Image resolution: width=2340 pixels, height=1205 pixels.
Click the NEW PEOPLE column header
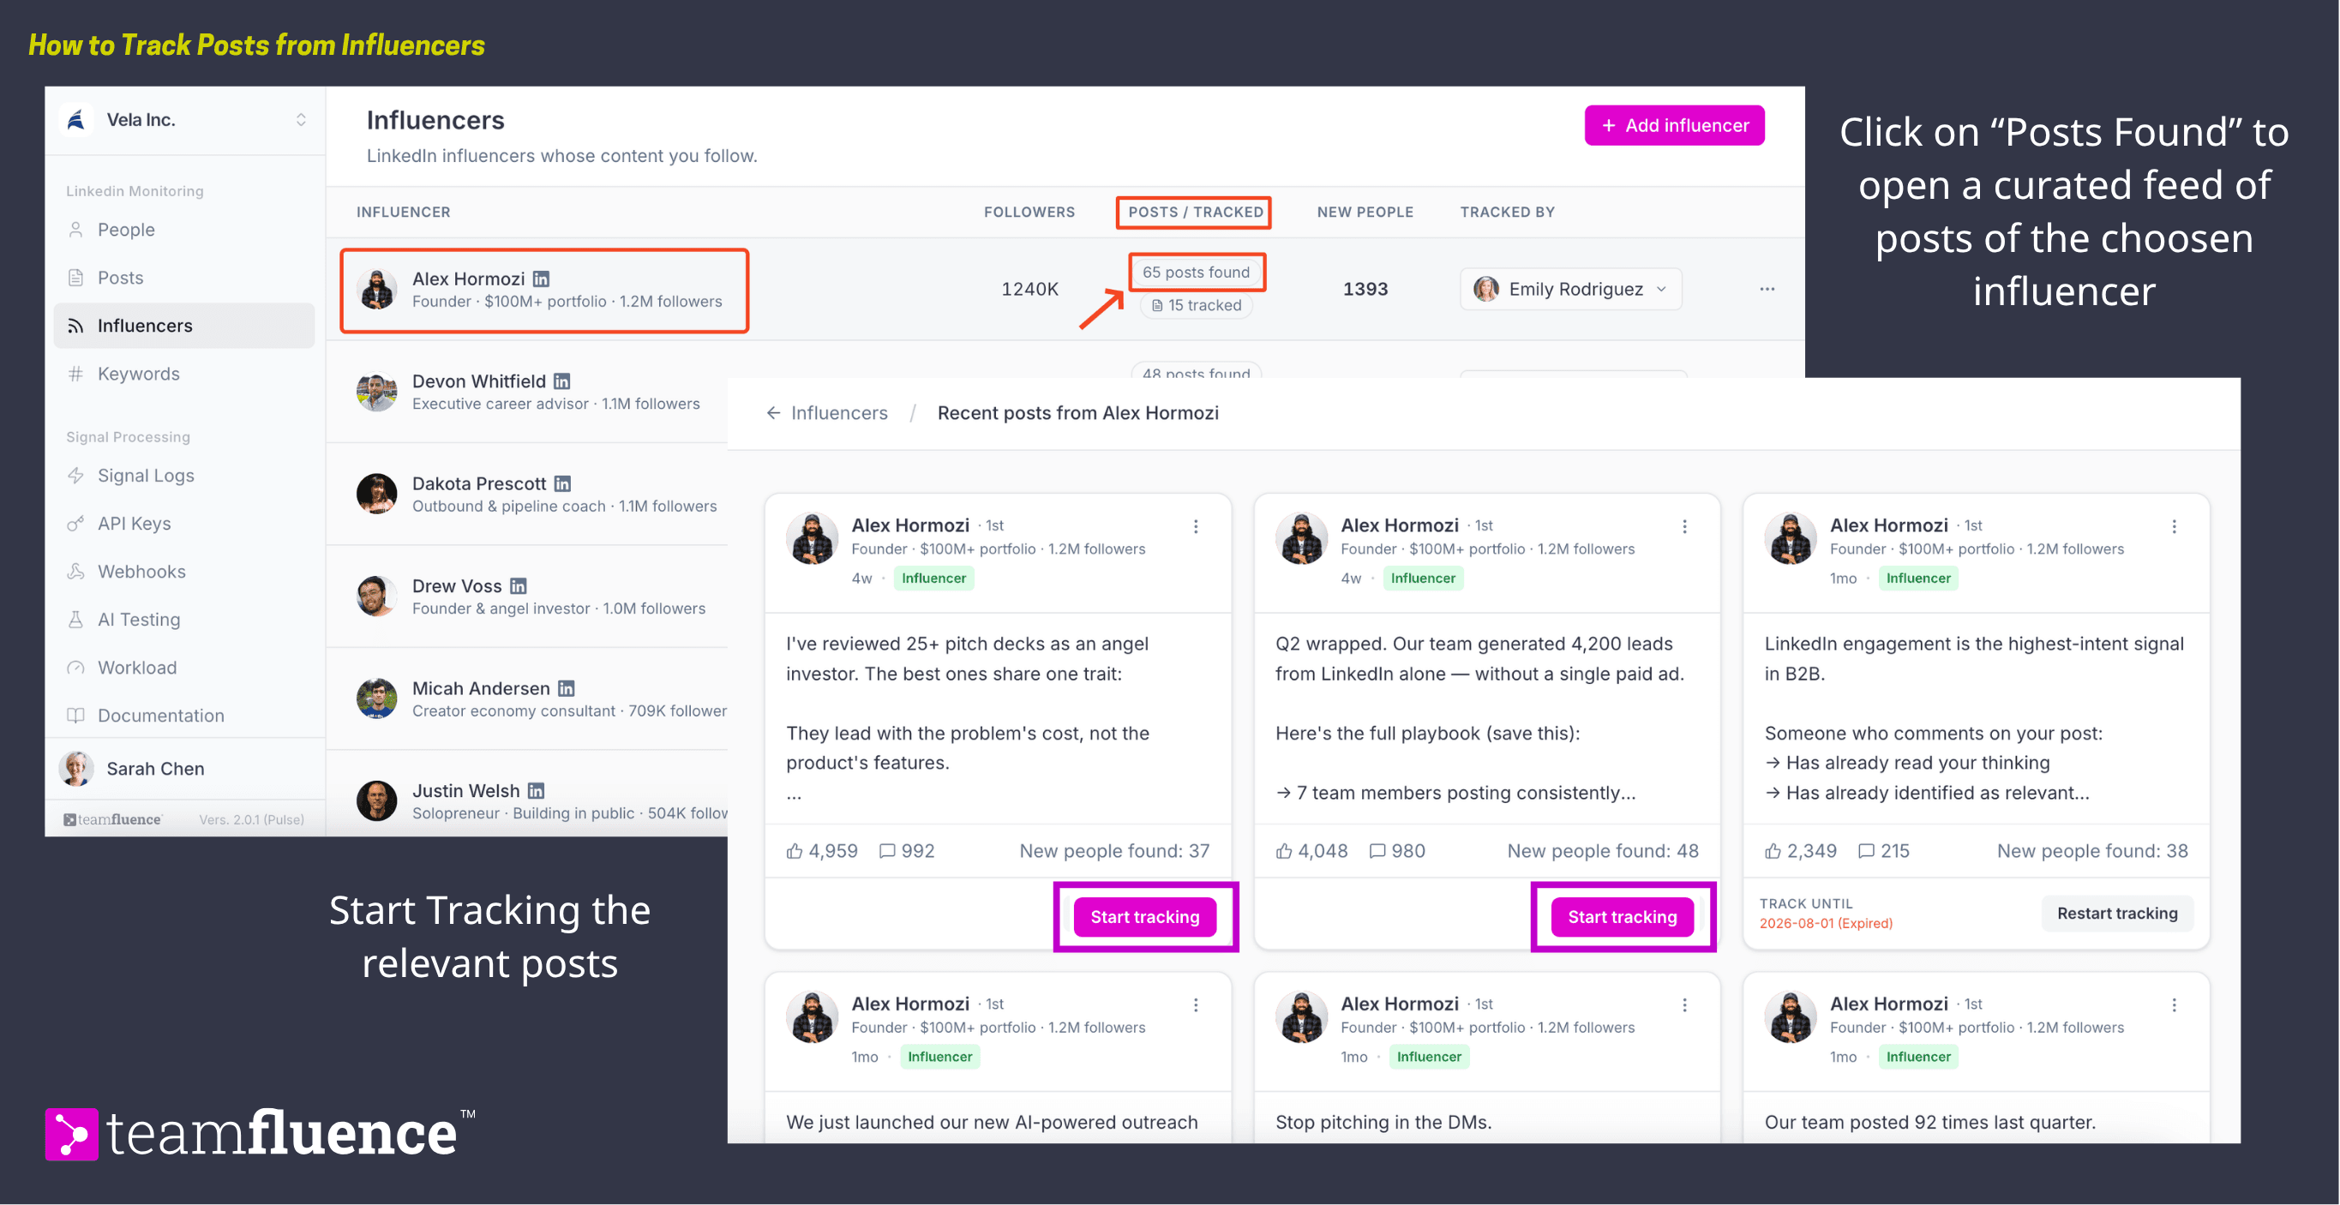tap(1365, 213)
